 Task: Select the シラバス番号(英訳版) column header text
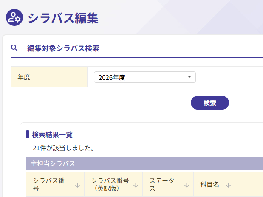point(110,185)
